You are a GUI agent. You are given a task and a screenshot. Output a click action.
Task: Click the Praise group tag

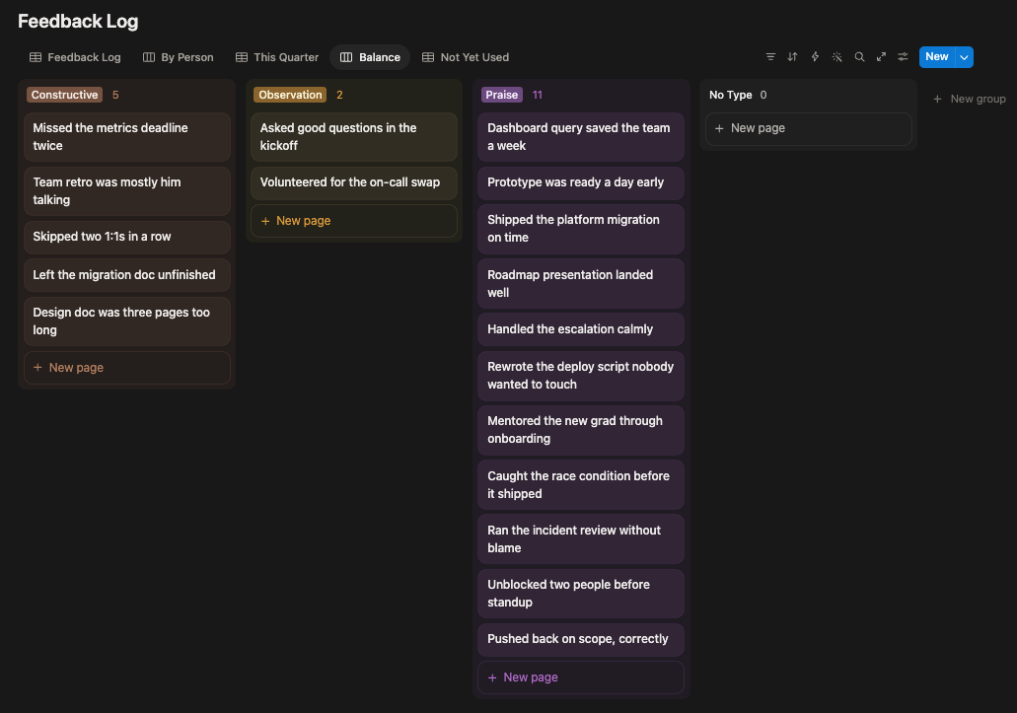coord(502,95)
